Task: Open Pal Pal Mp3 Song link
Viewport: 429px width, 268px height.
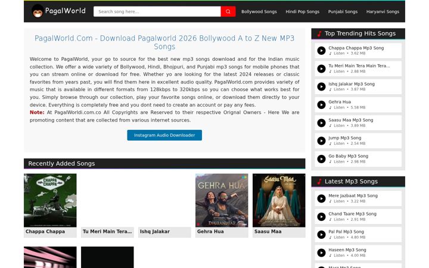Action: pyautogui.click(x=346, y=232)
